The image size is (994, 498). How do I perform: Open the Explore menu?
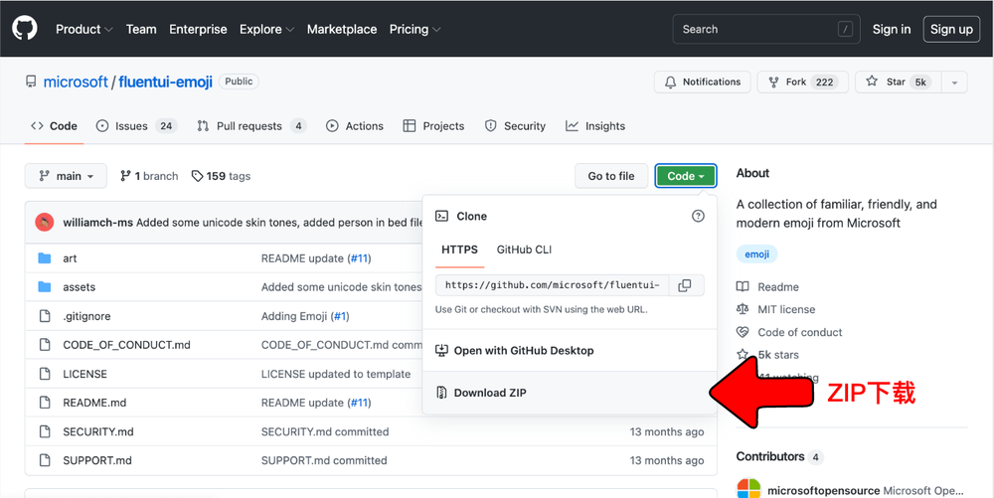[x=266, y=29]
